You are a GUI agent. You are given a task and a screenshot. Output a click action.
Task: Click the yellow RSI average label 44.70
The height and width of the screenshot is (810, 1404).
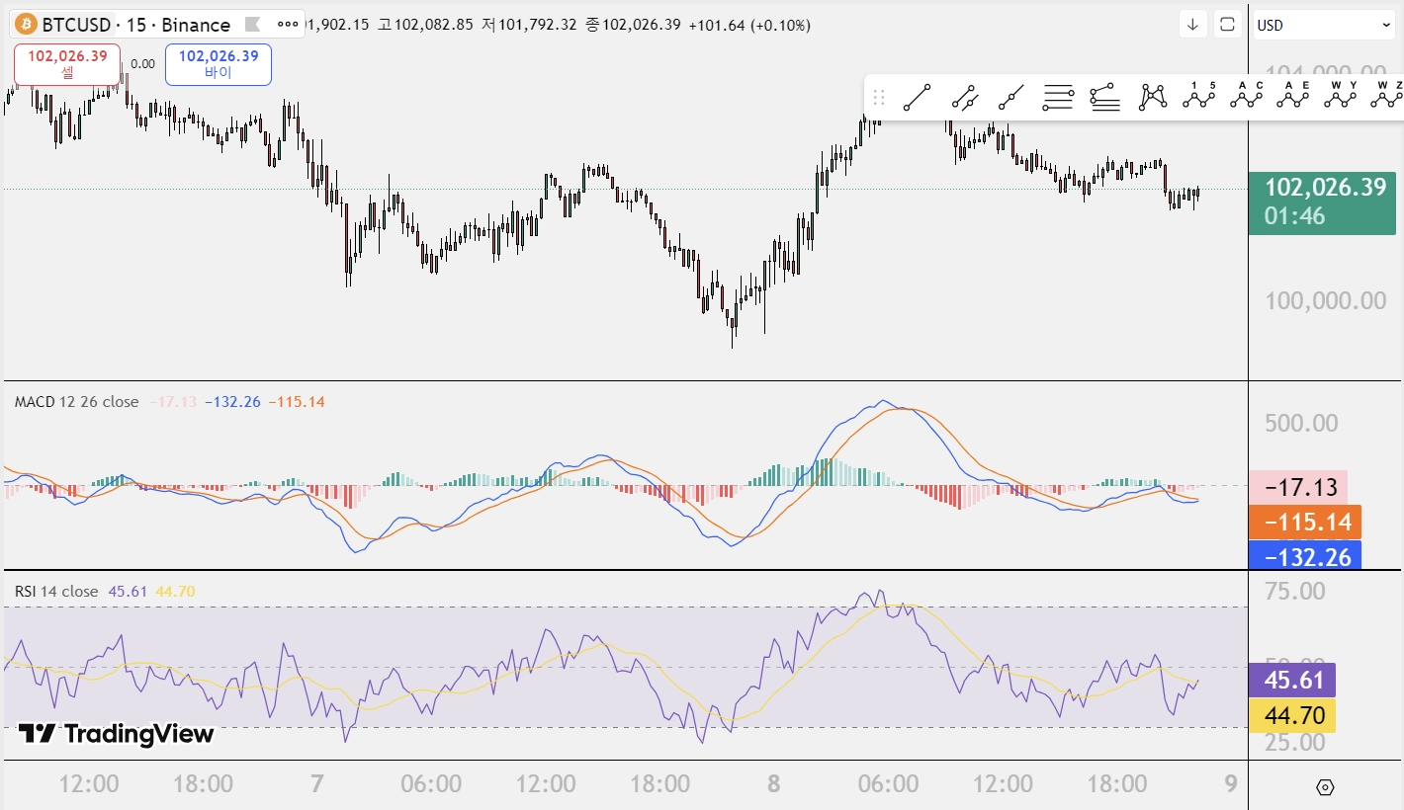click(x=1293, y=715)
